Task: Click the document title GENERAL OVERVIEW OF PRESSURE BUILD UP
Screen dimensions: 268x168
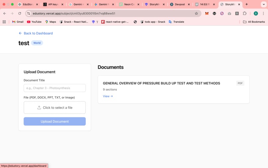Action: point(162,83)
